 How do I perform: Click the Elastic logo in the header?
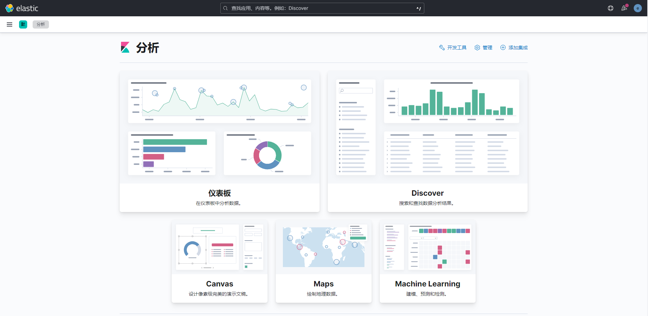(x=22, y=8)
